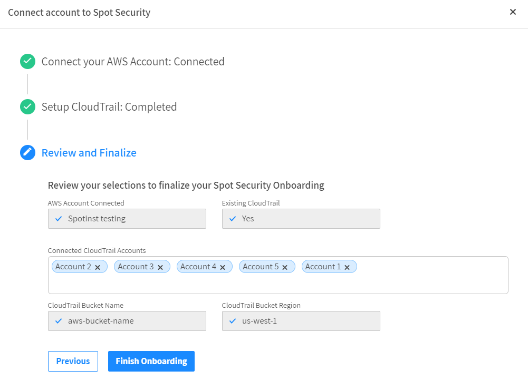Click the blue pencil Review step icon
The height and width of the screenshot is (390, 528).
(27, 153)
